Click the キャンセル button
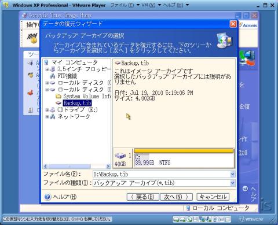This screenshot has height=225, width=278. click(x=213, y=197)
